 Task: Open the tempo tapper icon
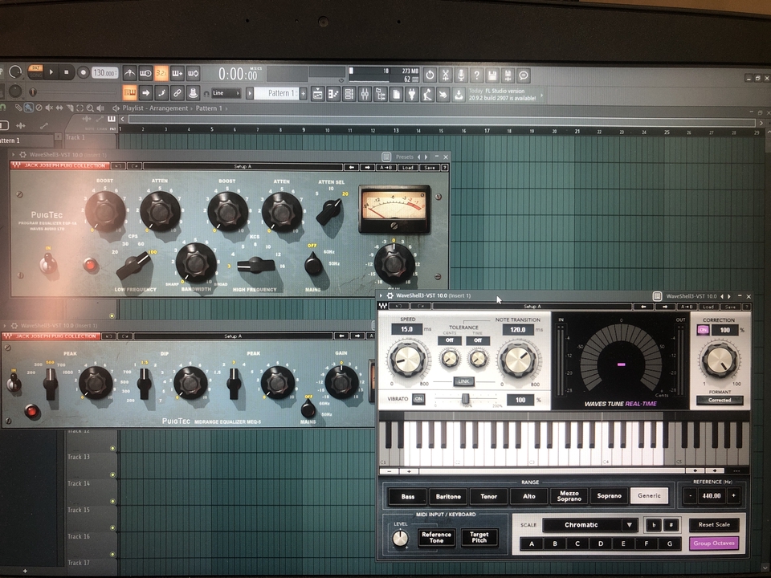pos(427,93)
